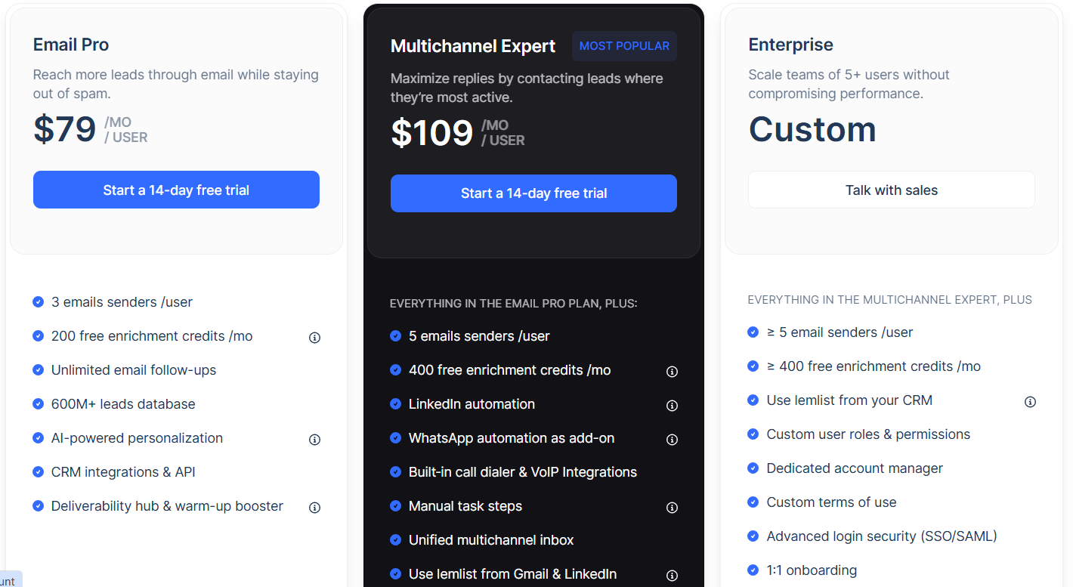Start a 14-day free trial of Email Pro
This screenshot has height=587, width=1073.
coord(176,190)
